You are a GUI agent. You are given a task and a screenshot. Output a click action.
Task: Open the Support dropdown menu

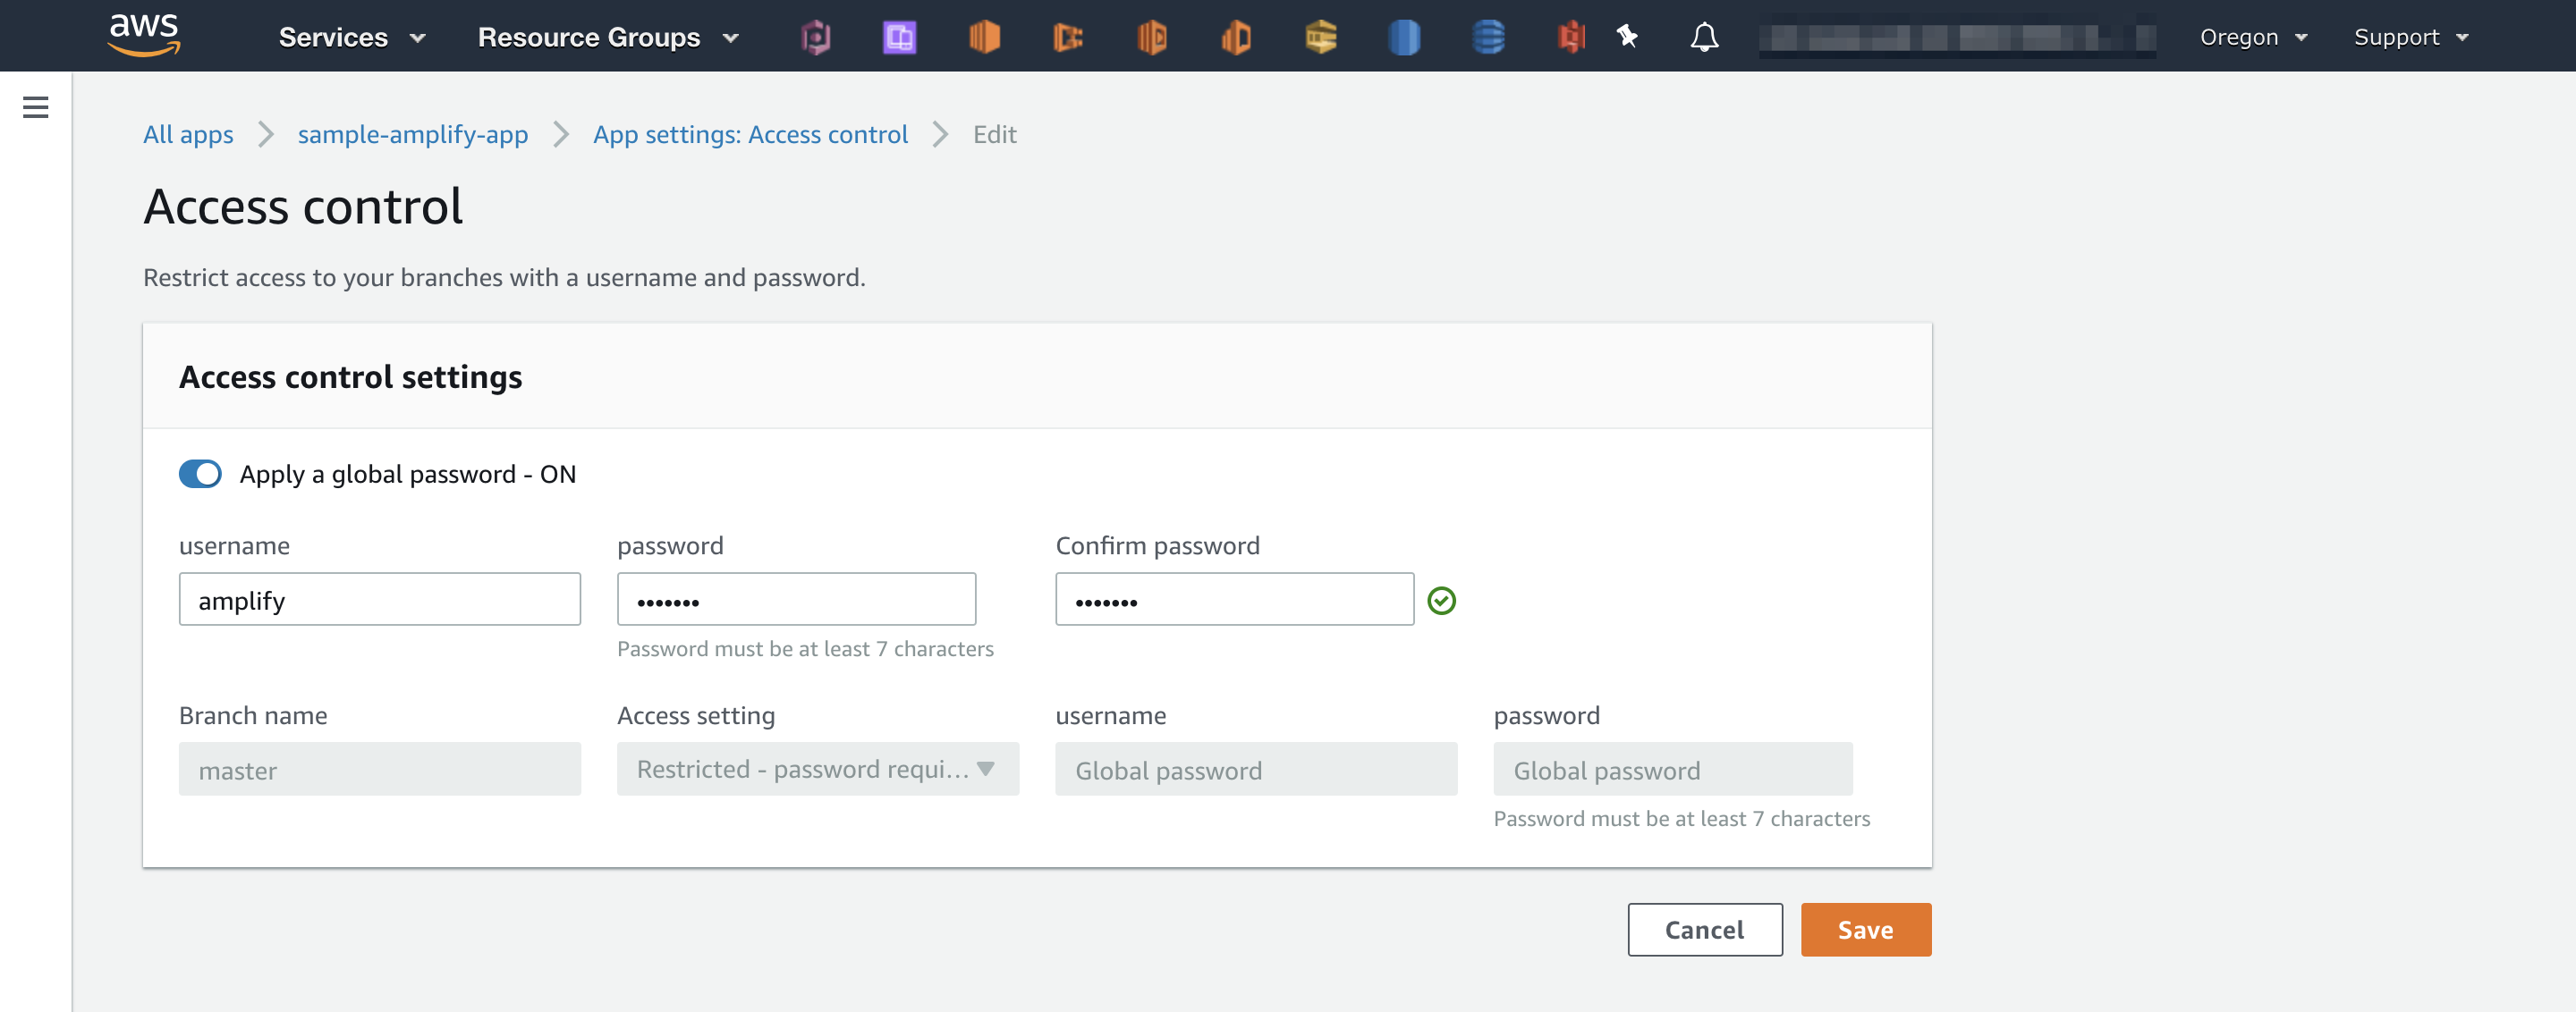(x=2410, y=36)
